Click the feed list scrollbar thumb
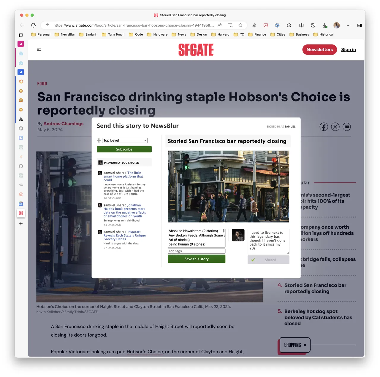This screenshot has width=380, height=377. (224, 231)
